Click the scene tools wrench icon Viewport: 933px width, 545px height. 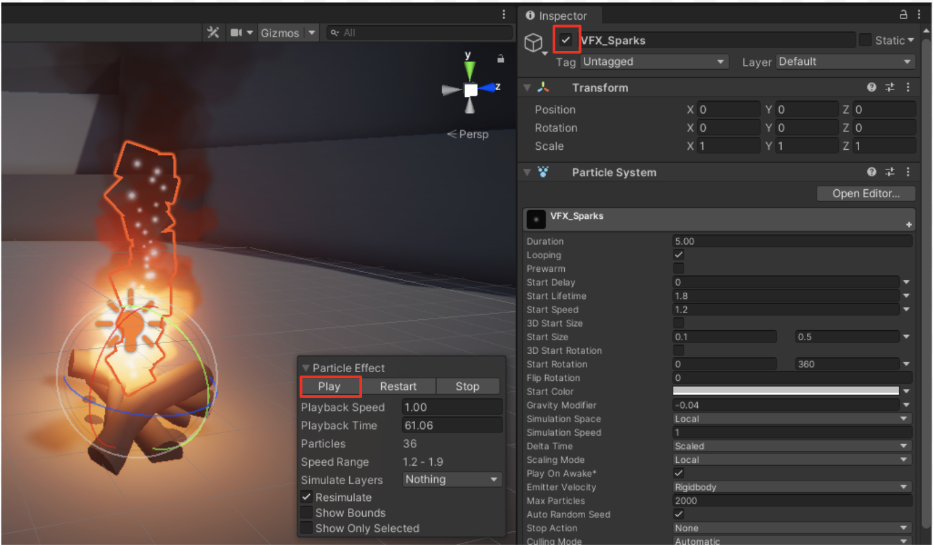click(213, 33)
